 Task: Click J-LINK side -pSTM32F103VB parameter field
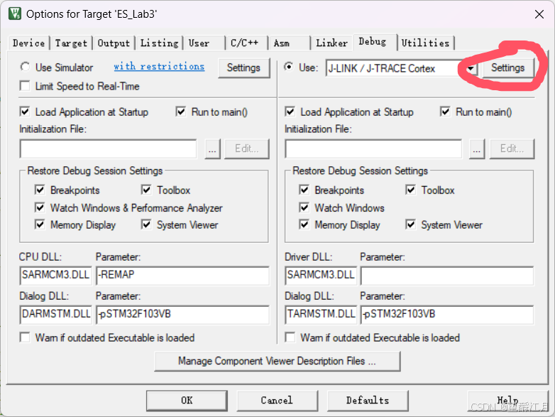447,314
